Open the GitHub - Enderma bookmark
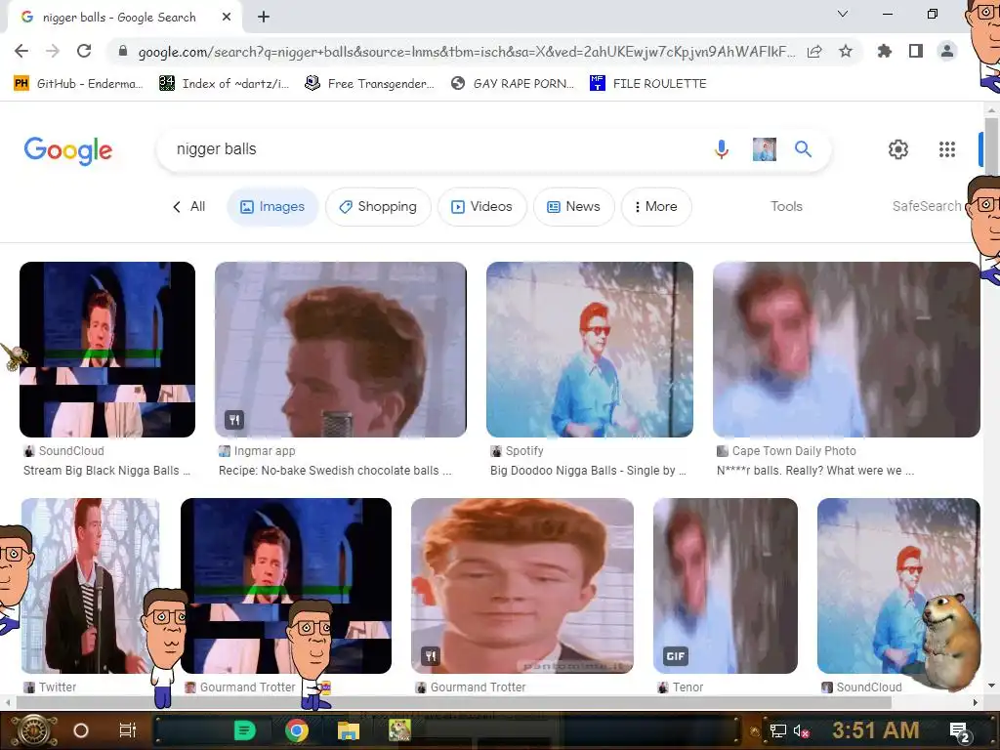 point(78,84)
